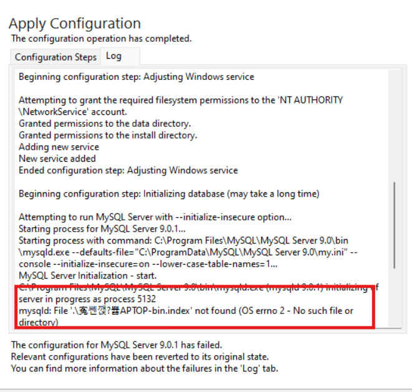412x392 pixels.
Task: Switch to the Configuration Steps tab
Action: (55, 57)
